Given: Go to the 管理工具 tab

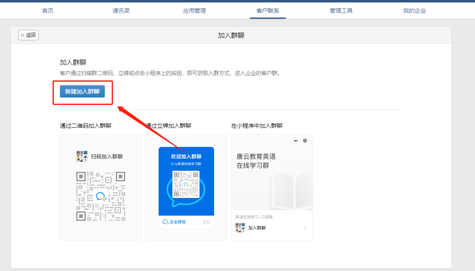Looking at the screenshot, I should pyautogui.click(x=341, y=11).
